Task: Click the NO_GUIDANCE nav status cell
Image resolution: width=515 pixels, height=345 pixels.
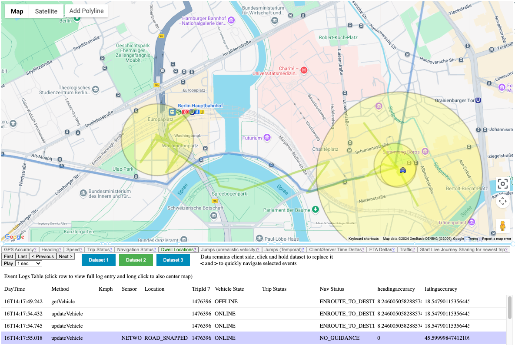Action: (x=339, y=338)
